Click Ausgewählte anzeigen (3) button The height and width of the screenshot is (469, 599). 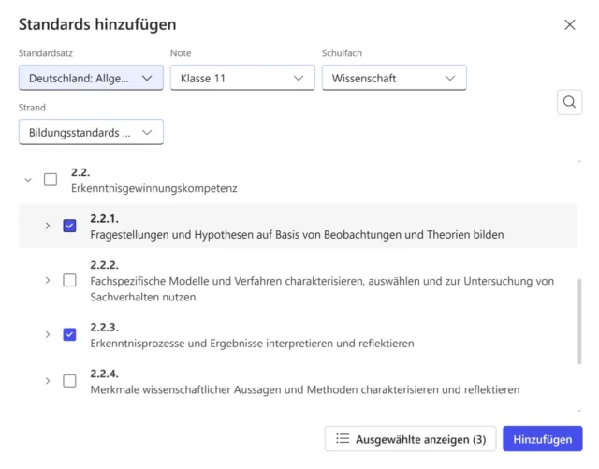point(411,439)
